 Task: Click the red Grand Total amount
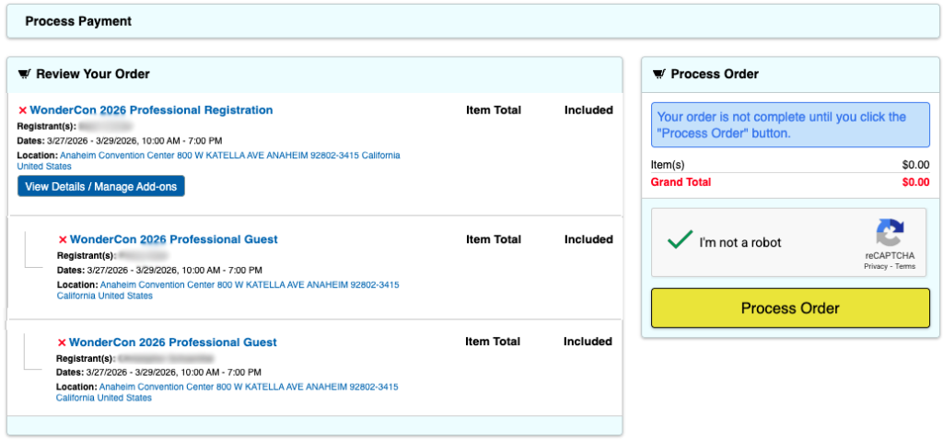point(915,182)
